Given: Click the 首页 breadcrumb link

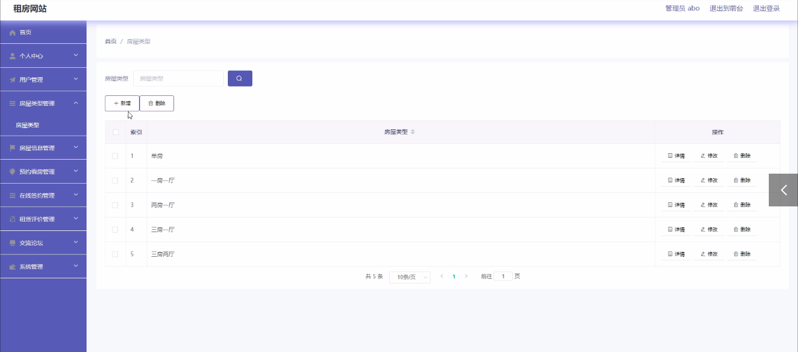Looking at the screenshot, I should point(110,42).
